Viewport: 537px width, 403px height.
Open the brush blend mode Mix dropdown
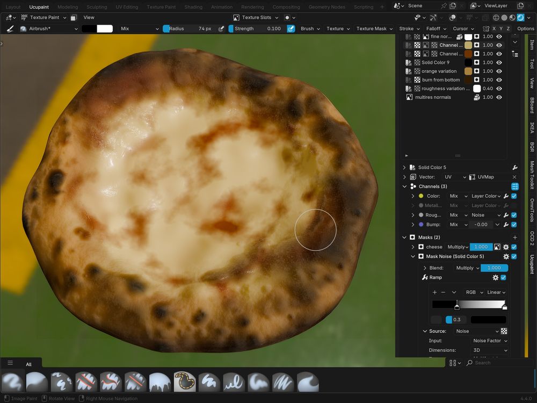pos(140,29)
